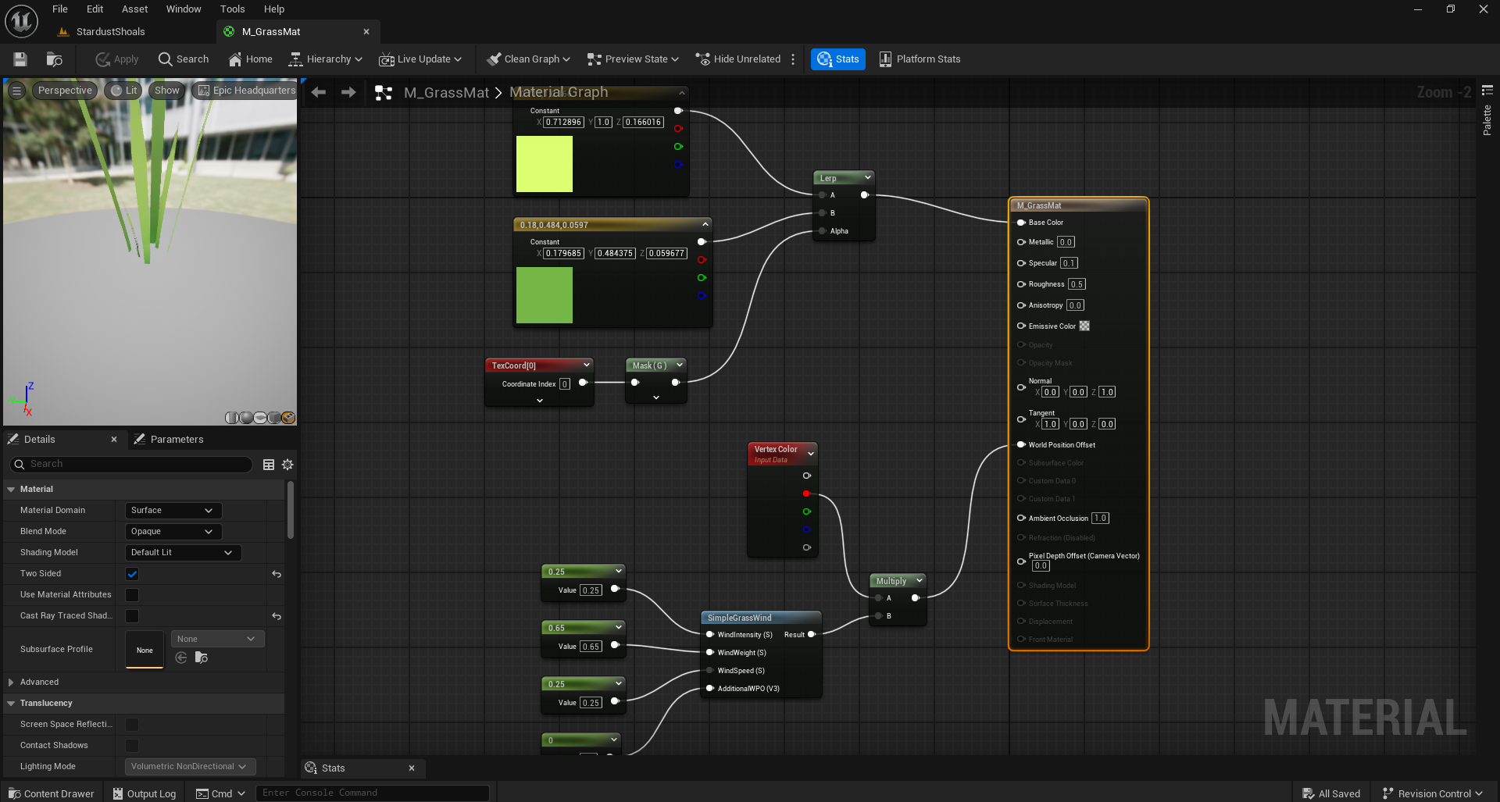This screenshot has height=802, width=1500.
Task: Open the Content Drawer
Action: coord(52,793)
